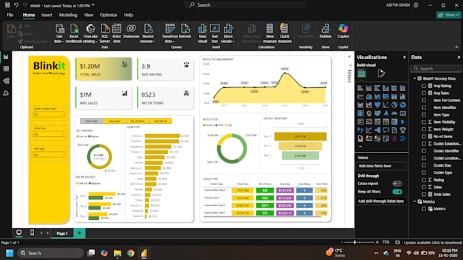Check the Avg Sales field
Viewport: 463px width, 260px height.
point(424,93)
